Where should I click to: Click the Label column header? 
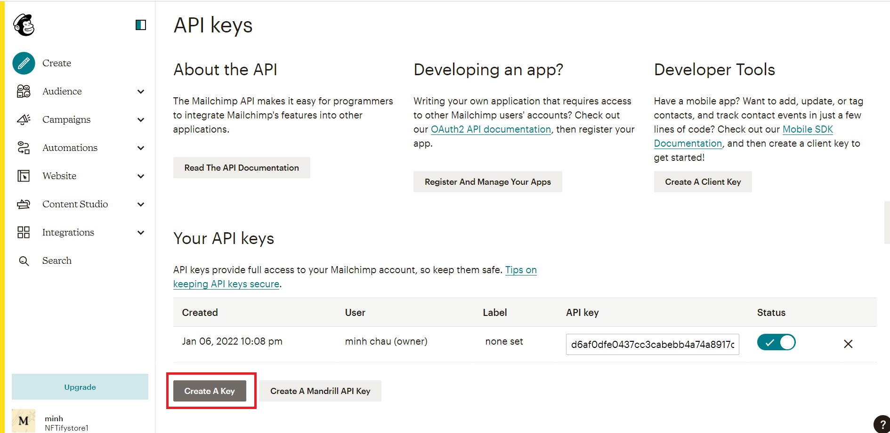click(x=495, y=313)
